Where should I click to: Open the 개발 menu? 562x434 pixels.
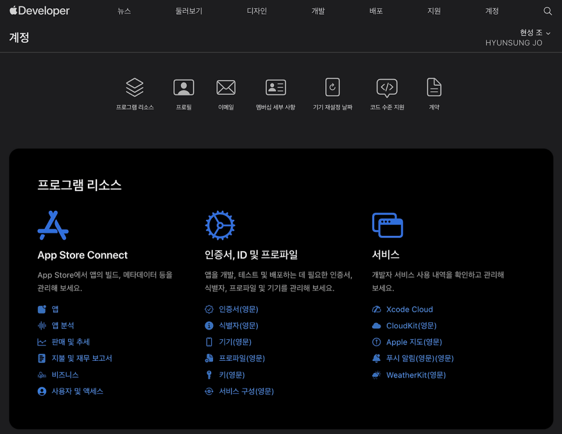(318, 11)
